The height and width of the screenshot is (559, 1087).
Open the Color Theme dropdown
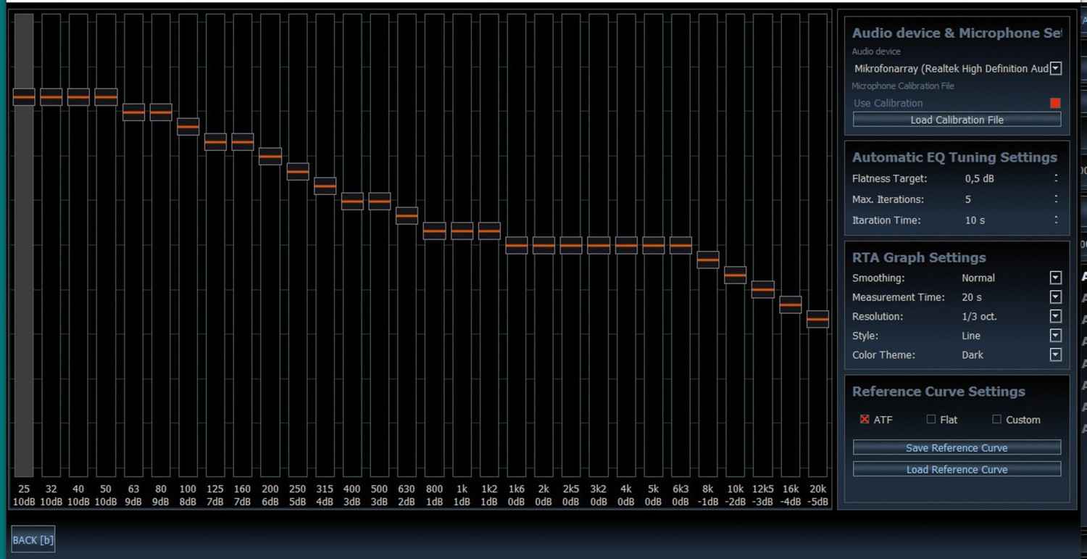pyautogui.click(x=1056, y=355)
